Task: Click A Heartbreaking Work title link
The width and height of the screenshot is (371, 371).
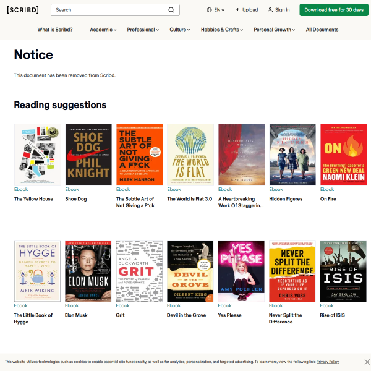Action: [x=241, y=202]
